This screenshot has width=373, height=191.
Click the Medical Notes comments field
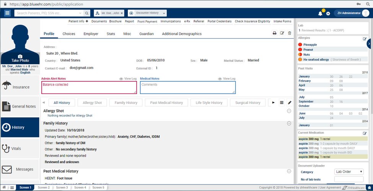pyautogui.click(x=188, y=87)
